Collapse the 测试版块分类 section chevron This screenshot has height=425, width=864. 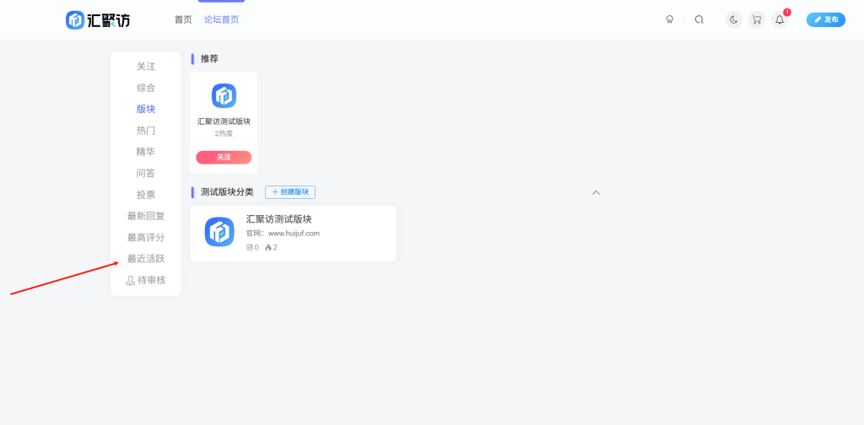[x=597, y=192]
